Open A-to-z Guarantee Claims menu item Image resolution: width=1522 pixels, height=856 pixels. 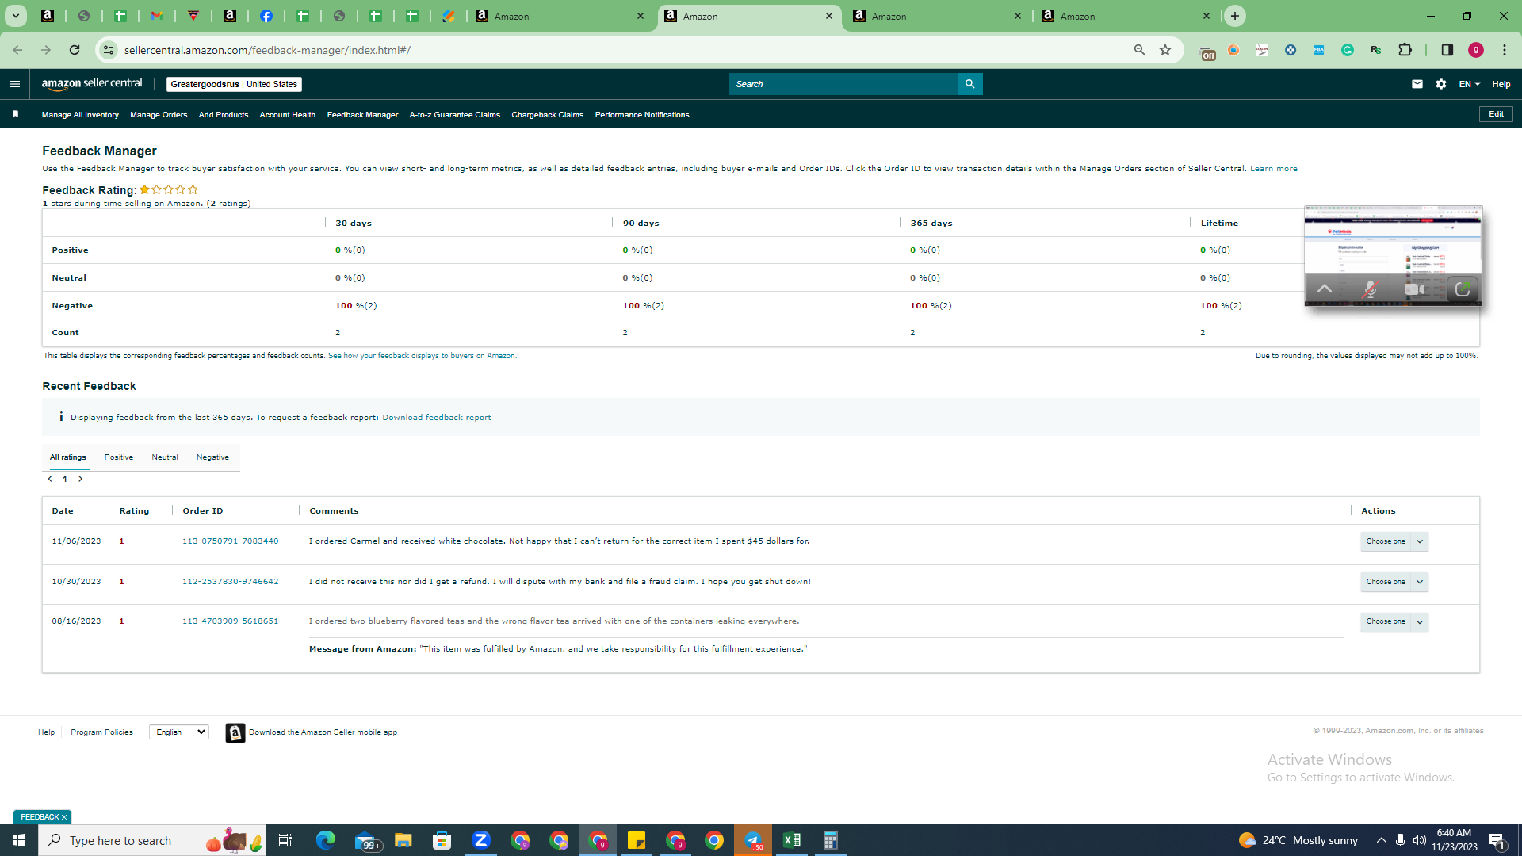pyautogui.click(x=455, y=115)
